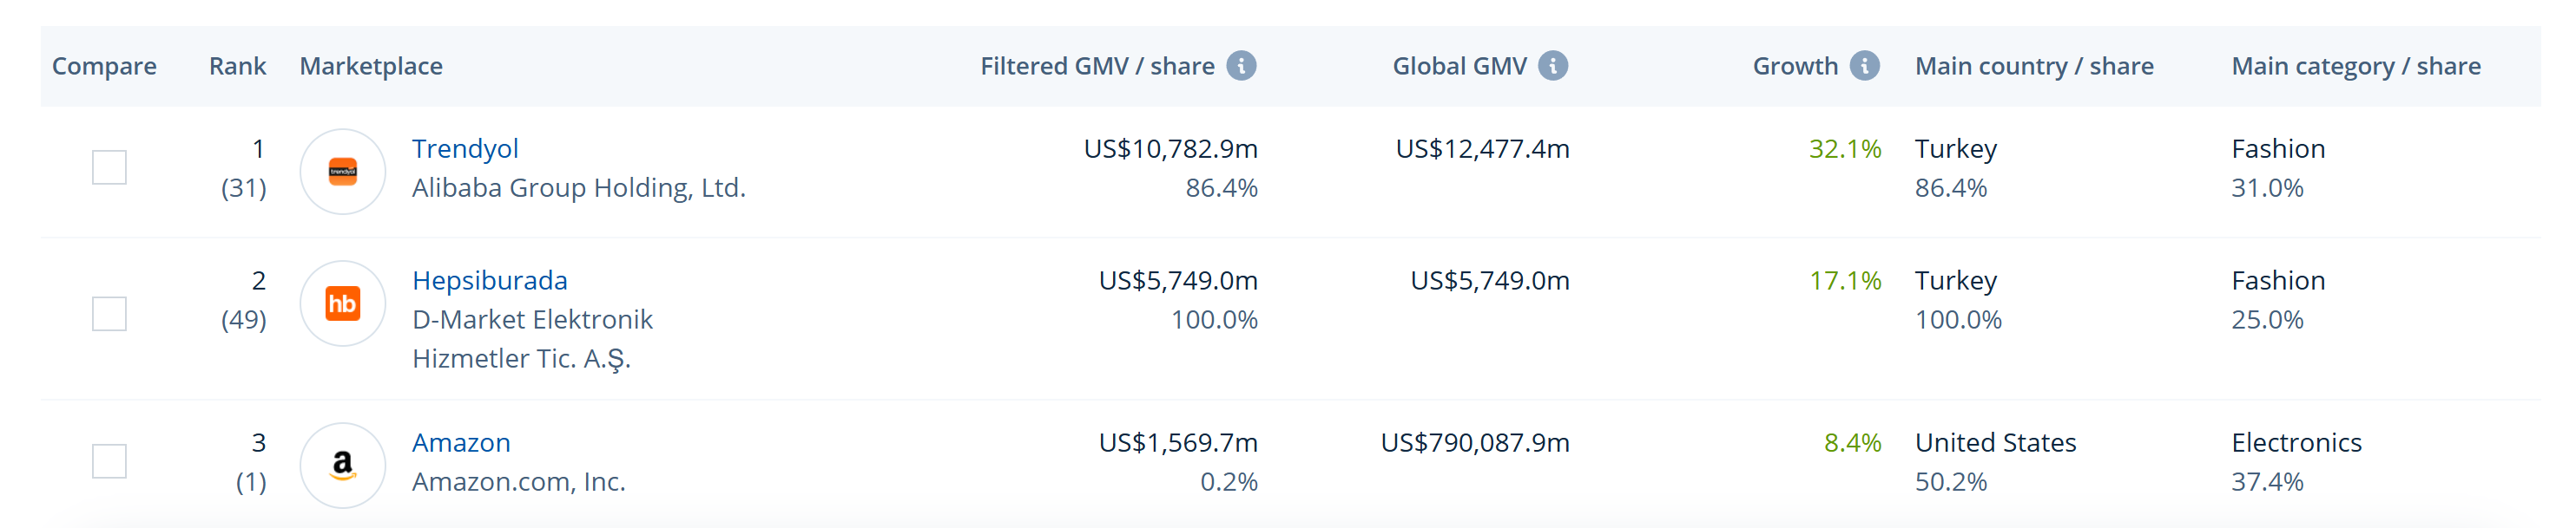Click the Global GMV column header

tap(1459, 66)
